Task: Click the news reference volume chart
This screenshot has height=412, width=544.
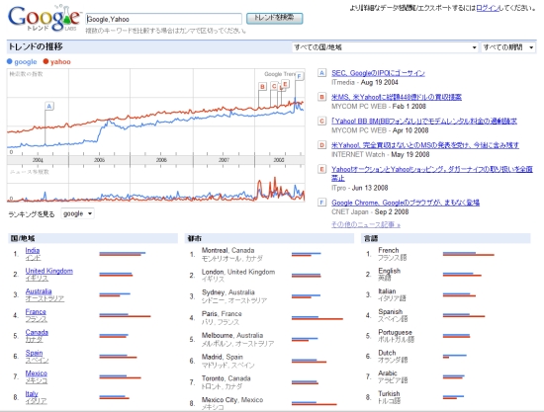Action: click(x=155, y=185)
